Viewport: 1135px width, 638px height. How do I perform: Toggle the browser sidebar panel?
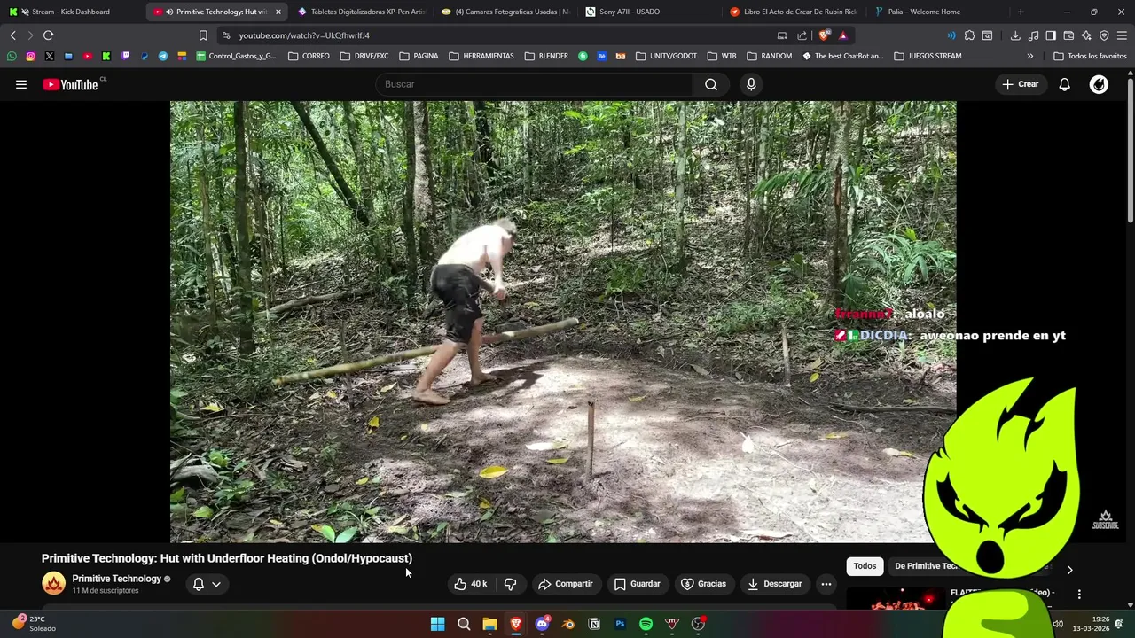pyautogui.click(x=1051, y=35)
